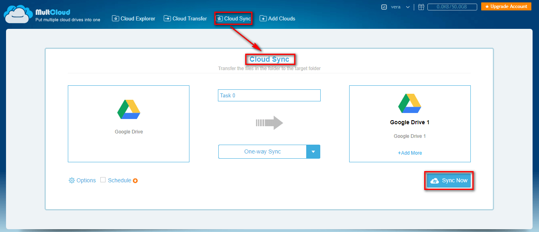This screenshot has width=539, height=232.
Task: Expand the vera account dropdown
Action: [408, 7]
